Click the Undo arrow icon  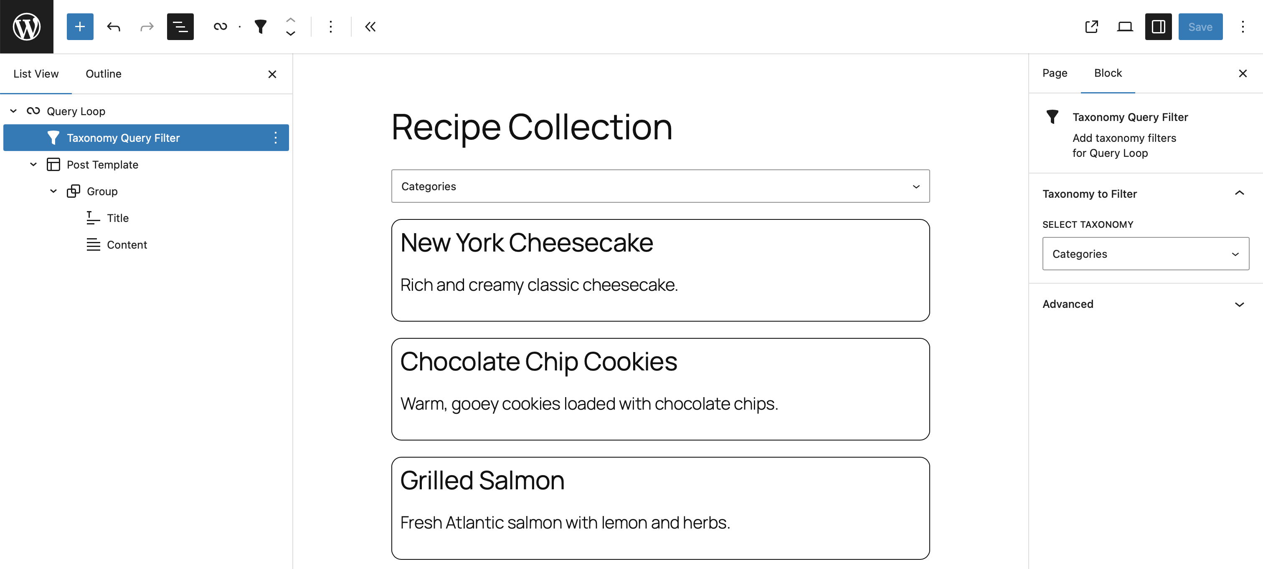(x=113, y=26)
